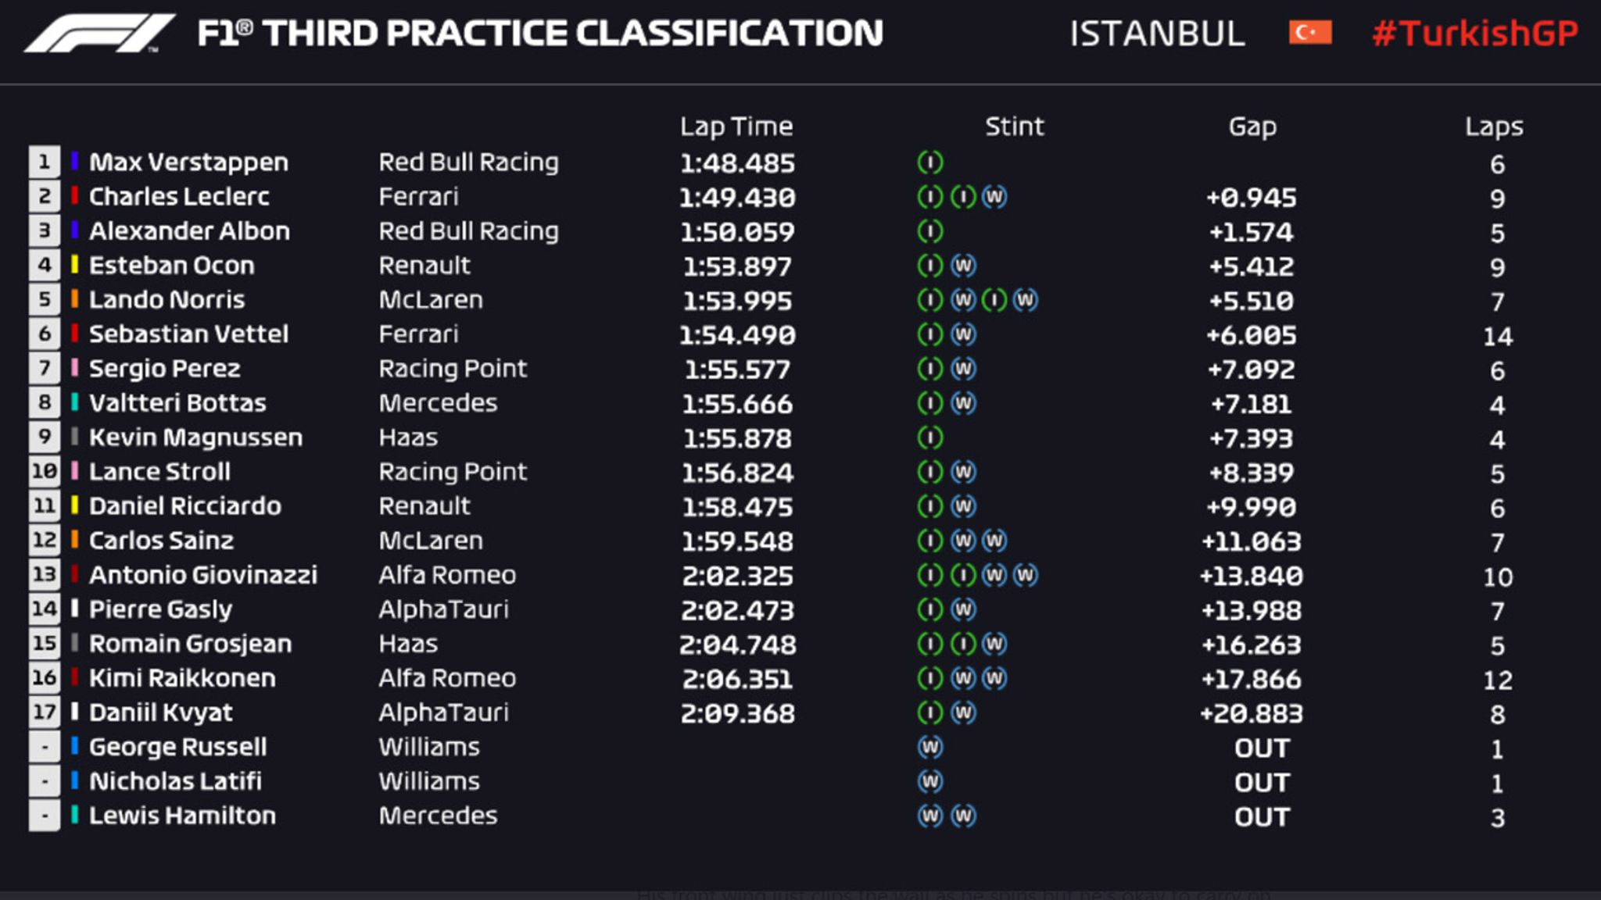Click Charles Leclerc's driver name
This screenshot has width=1601, height=900.
point(179,197)
